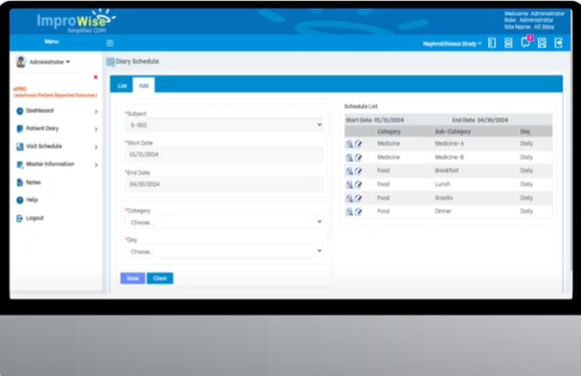The height and width of the screenshot is (376, 581).
Task: Edit the Lunch schedule entry
Action: (358, 185)
